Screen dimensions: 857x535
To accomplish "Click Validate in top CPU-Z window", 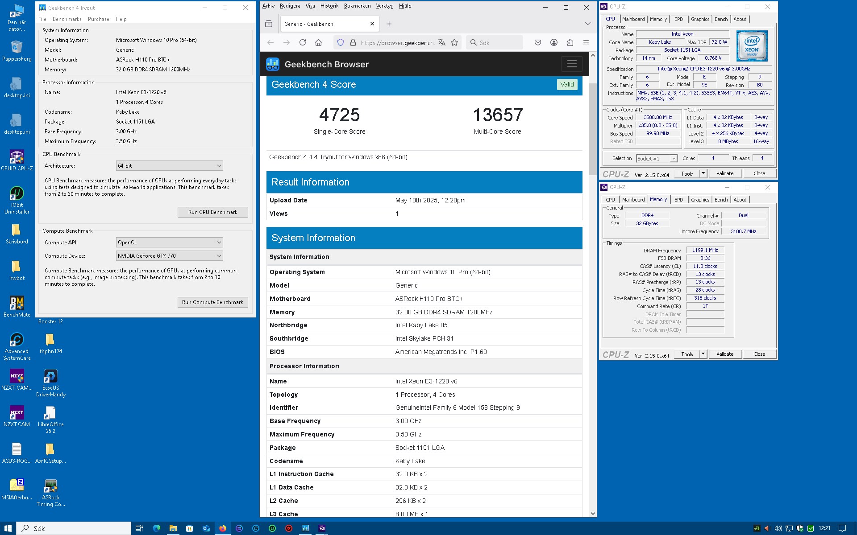I will pyautogui.click(x=725, y=173).
